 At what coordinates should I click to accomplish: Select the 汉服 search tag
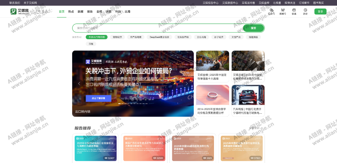[91, 44]
